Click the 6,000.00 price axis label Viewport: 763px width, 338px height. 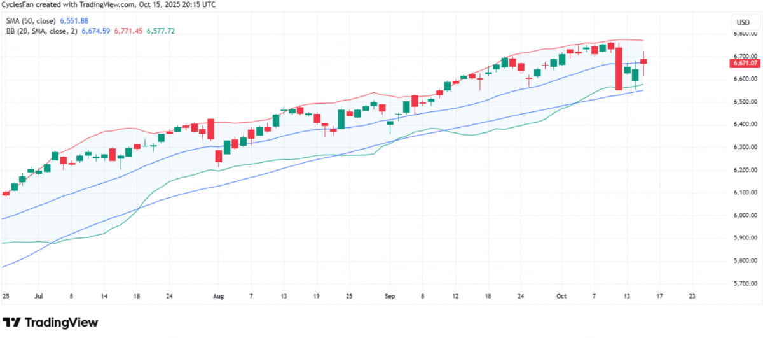[x=745, y=215]
